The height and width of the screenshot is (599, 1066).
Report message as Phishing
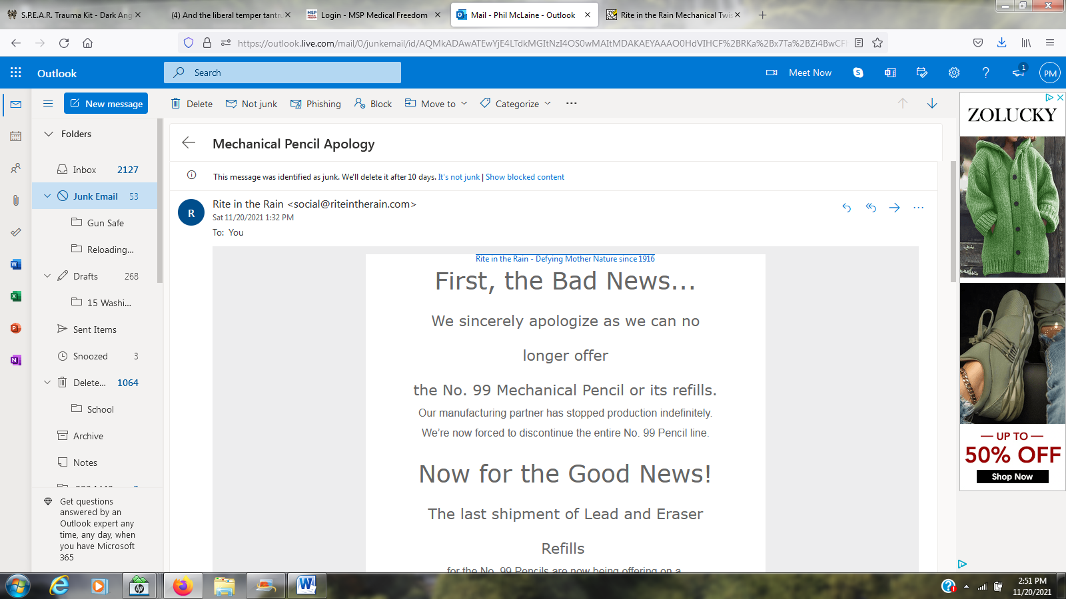[315, 103]
